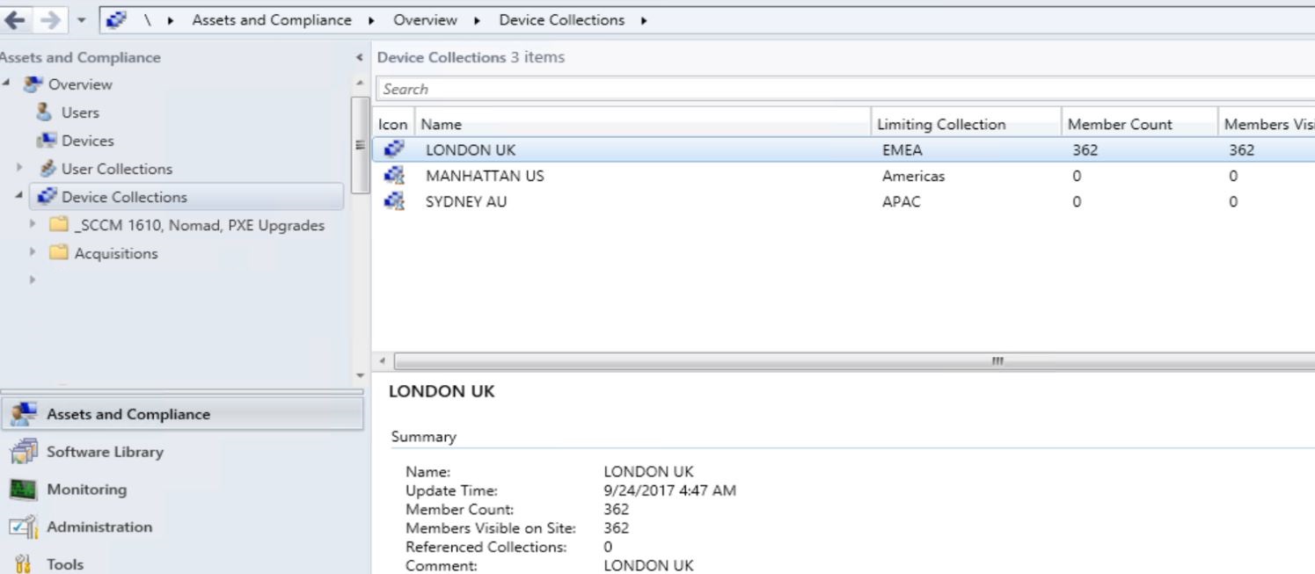1315x574 pixels.
Task: Click the Assets and Compliance workspace icon
Action: [25, 414]
